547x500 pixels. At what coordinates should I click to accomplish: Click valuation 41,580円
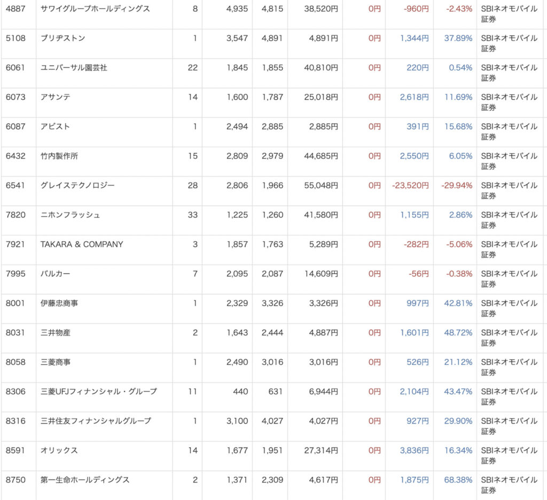click(x=321, y=215)
